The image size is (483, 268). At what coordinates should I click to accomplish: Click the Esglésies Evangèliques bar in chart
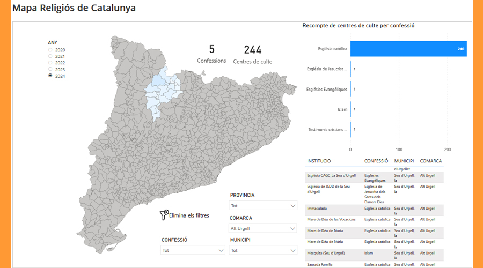tap(350, 89)
